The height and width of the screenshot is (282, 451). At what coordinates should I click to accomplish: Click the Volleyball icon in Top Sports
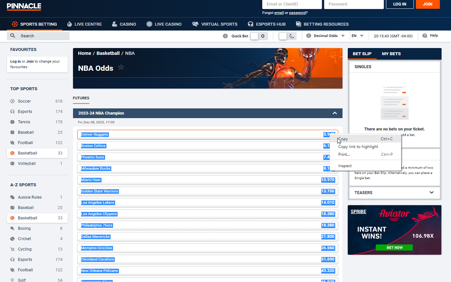13,164
